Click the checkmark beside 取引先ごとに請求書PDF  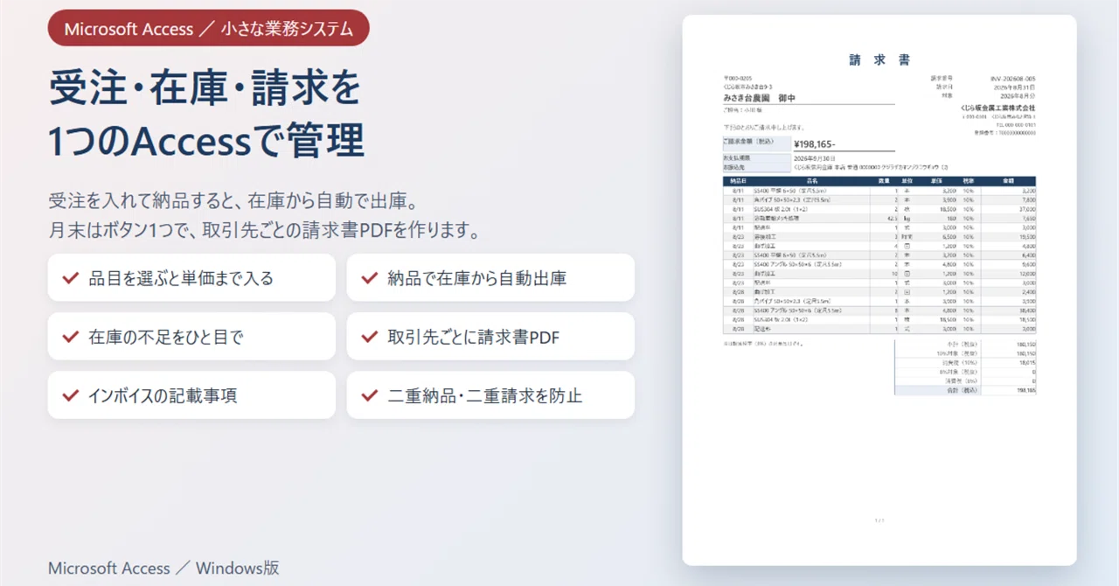[x=370, y=337]
